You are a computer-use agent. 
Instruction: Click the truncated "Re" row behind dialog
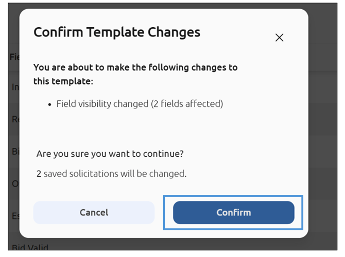click(15, 120)
